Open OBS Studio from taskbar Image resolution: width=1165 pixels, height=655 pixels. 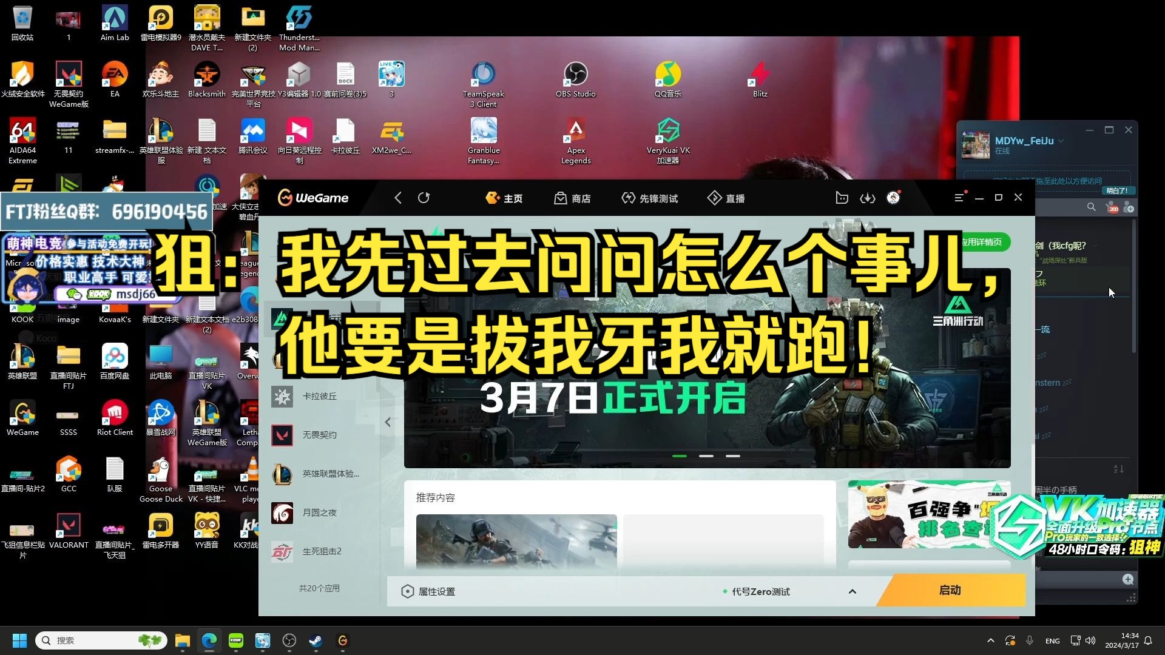pos(289,640)
